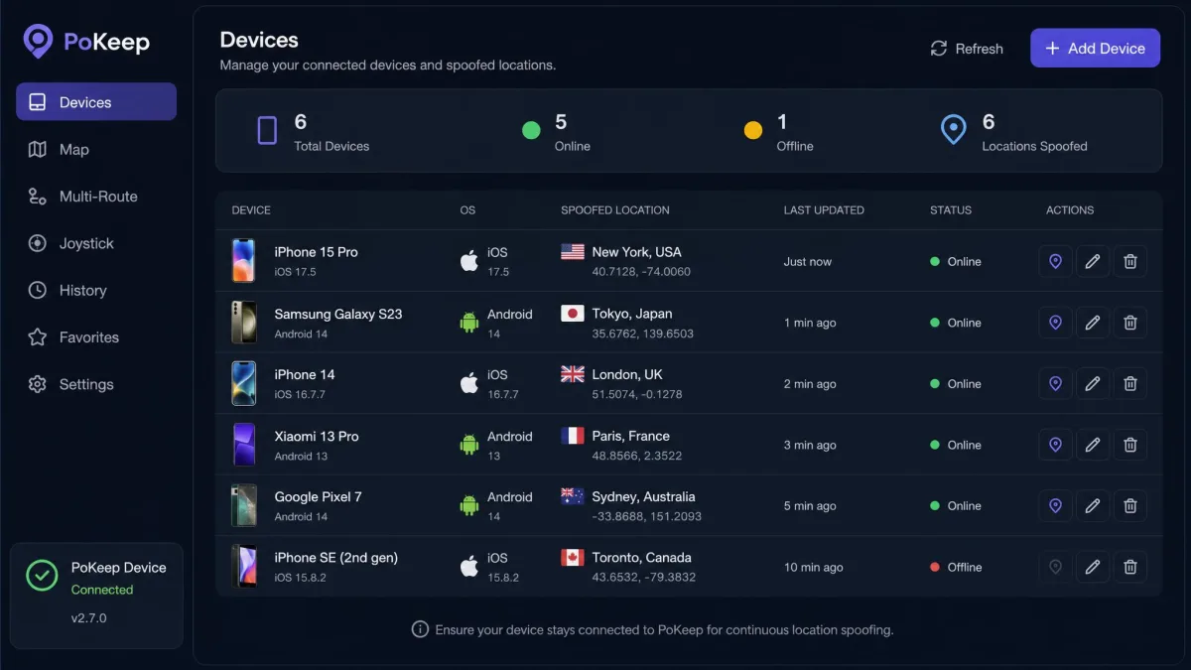Click the iPhone 15 Pro thumbnail
Viewport: 1191px width, 670px height.
coord(244,261)
